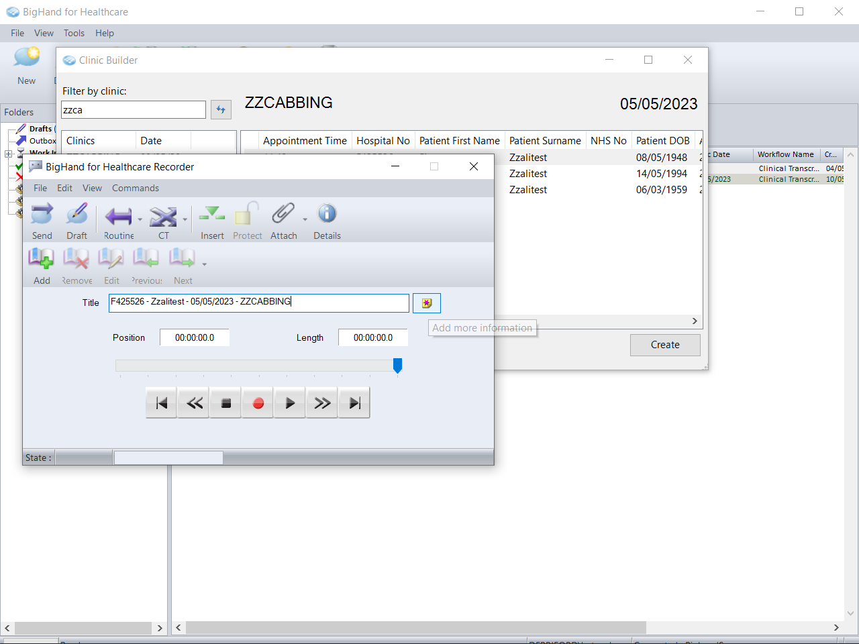This screenshot has width=859, height=644.
Task: Open the CT dropdown arrow
Action: 185,219
